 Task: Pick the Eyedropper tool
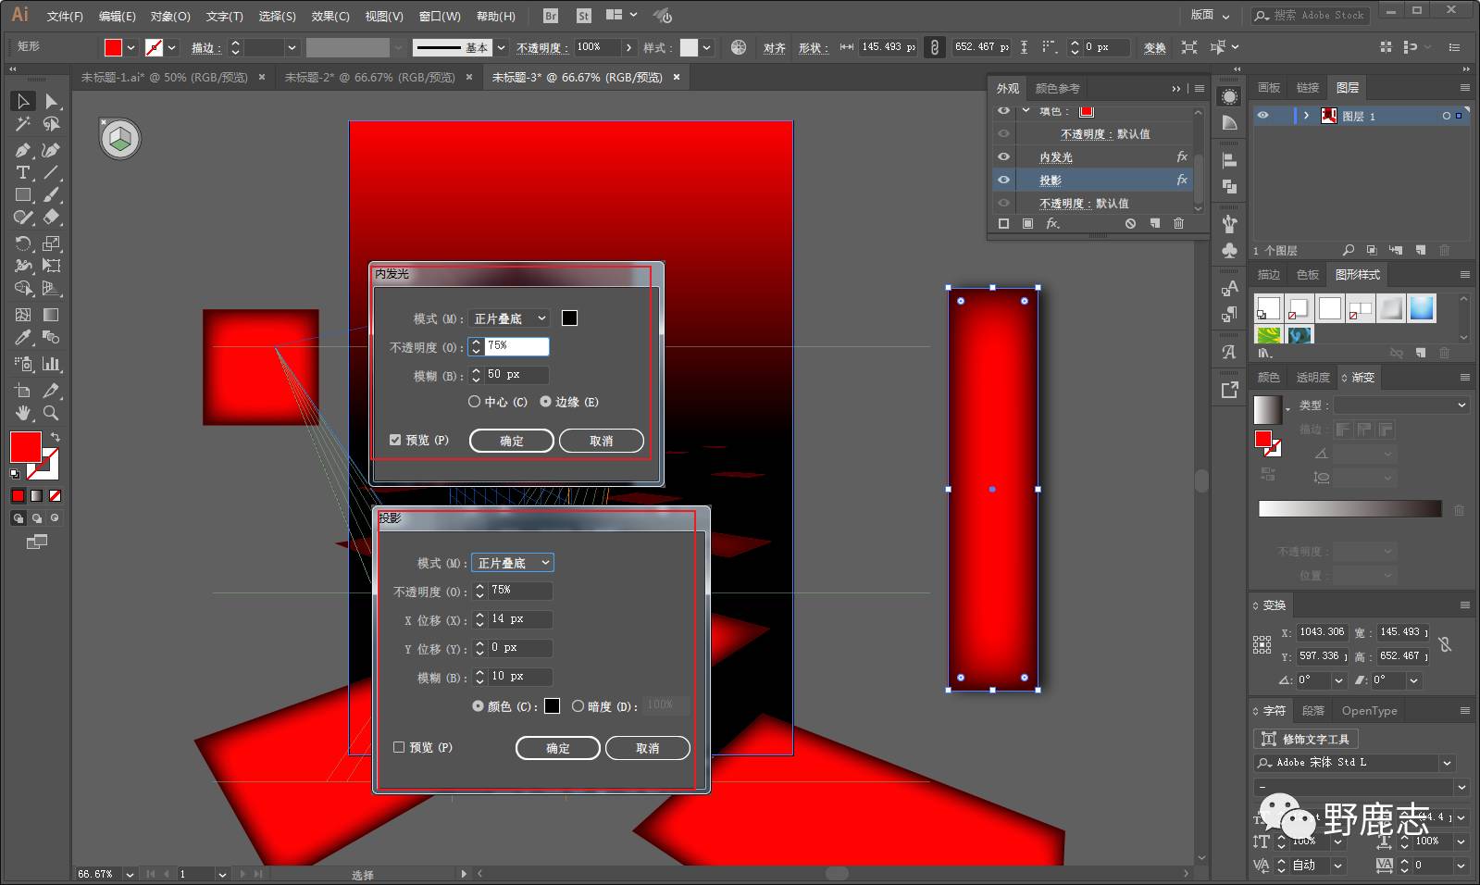[22, 338]
